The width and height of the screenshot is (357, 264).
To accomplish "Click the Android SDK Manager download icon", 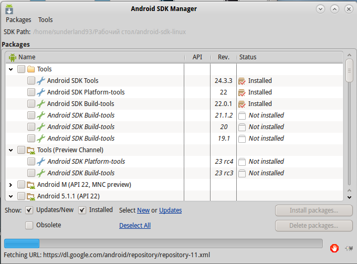I will click(x=9, y=9).
